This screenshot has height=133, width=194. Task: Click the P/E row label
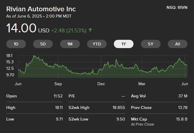(72, 96)
